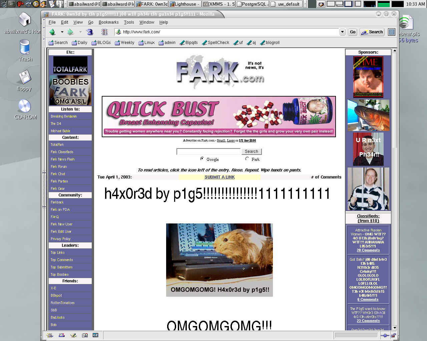Screen dimensions: 427x341
Task: Switch to the XMMS taskbar window
Action: coord(219,4)
